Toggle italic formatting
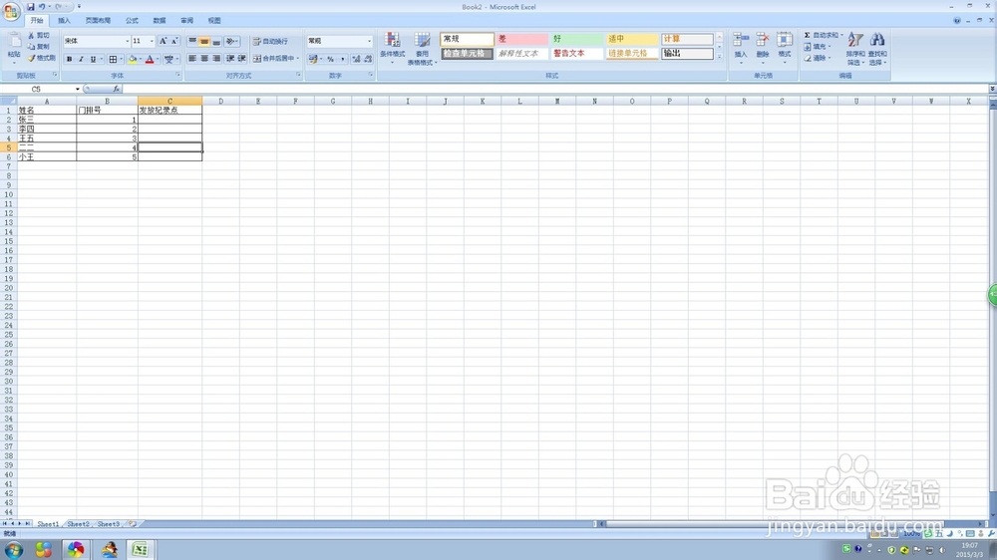Image resolution: width=997 pixels, height=560 pixels. click(x=81, y=59)
